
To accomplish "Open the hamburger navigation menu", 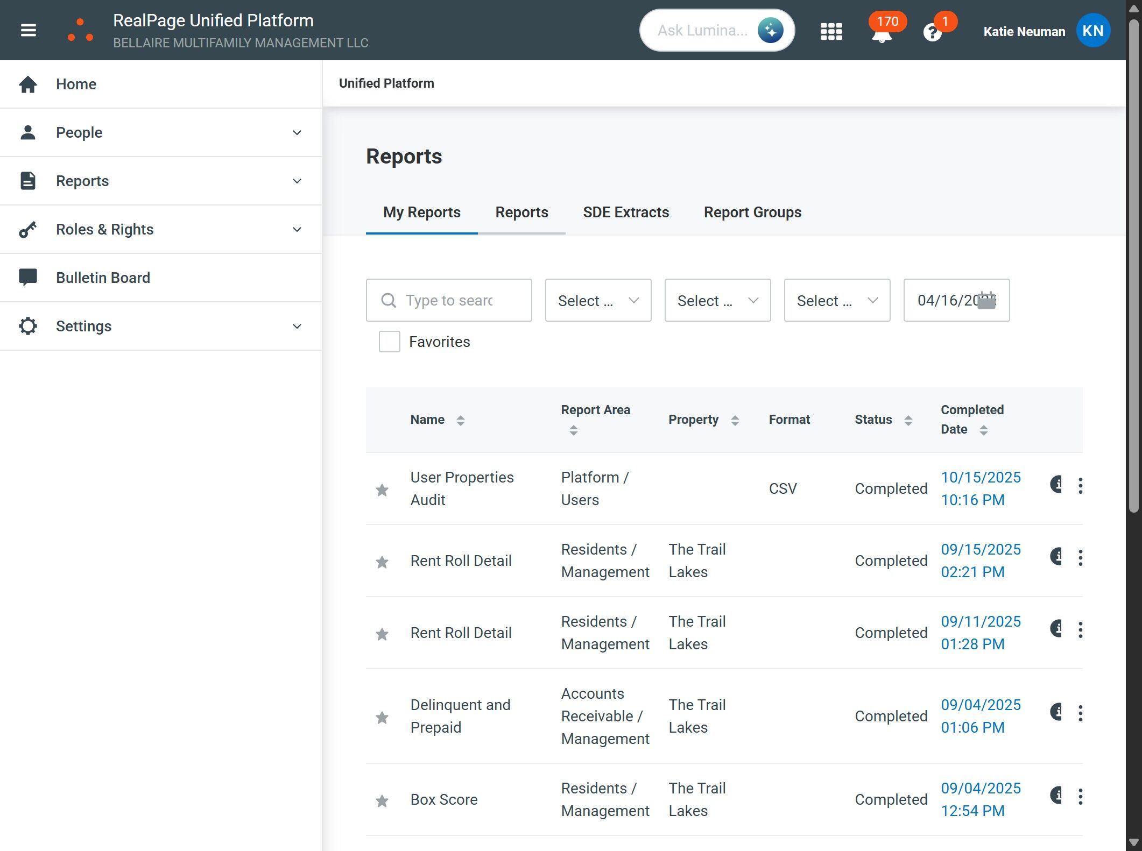I will (29, 31).
